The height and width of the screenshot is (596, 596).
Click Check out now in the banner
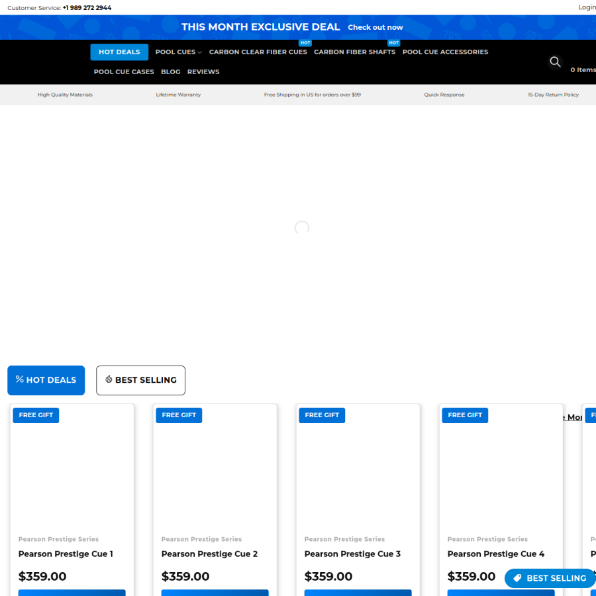[375, 27]
